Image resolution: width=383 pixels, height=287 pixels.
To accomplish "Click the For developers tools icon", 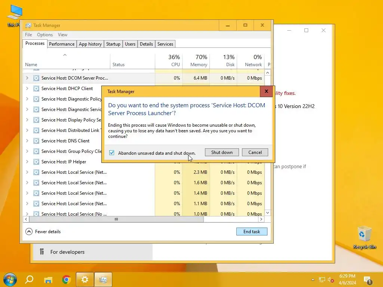I will coord(42,251).
